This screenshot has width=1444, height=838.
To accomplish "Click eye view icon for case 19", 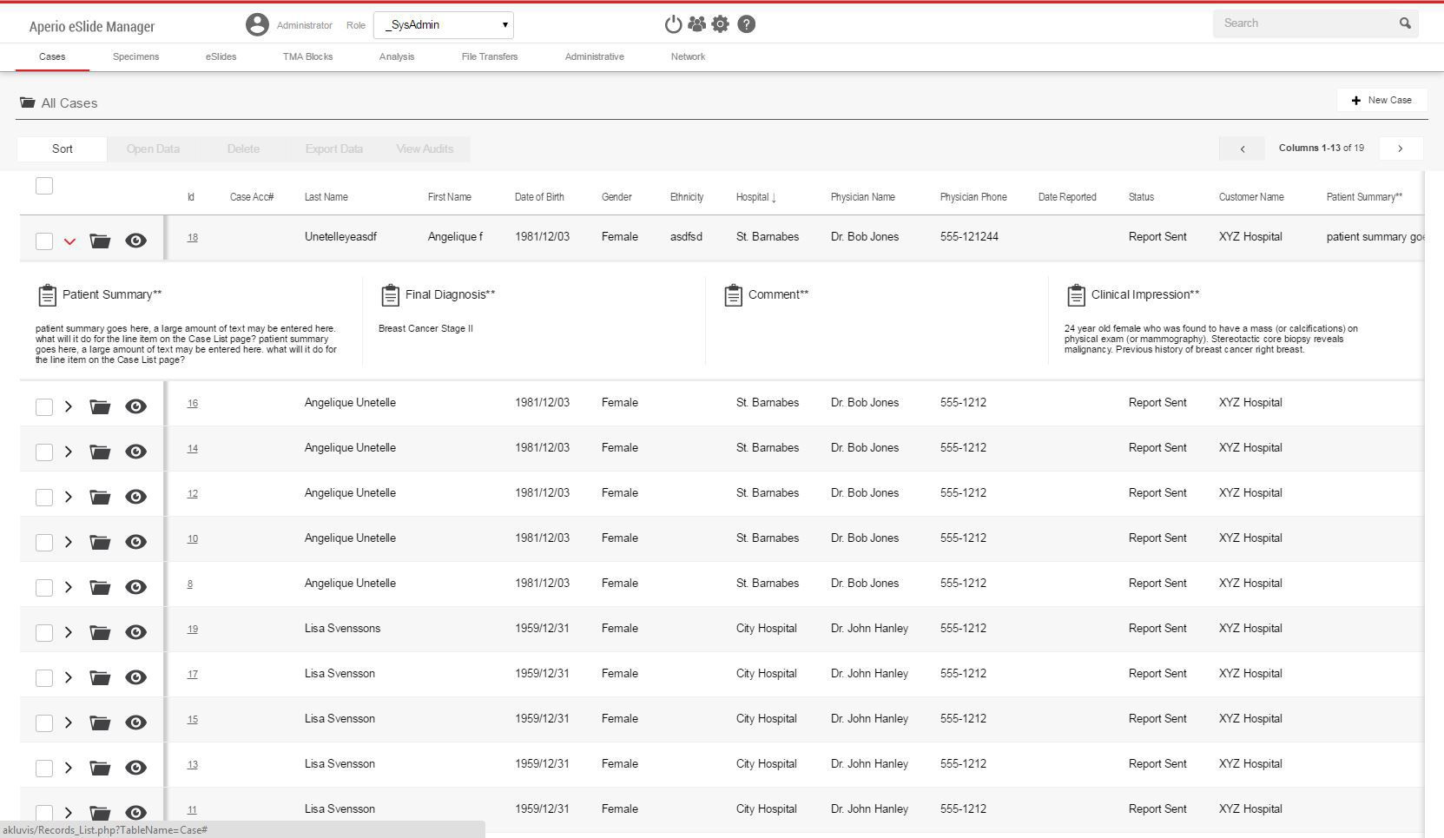I will pyautogui.click(x=135, y=632).
